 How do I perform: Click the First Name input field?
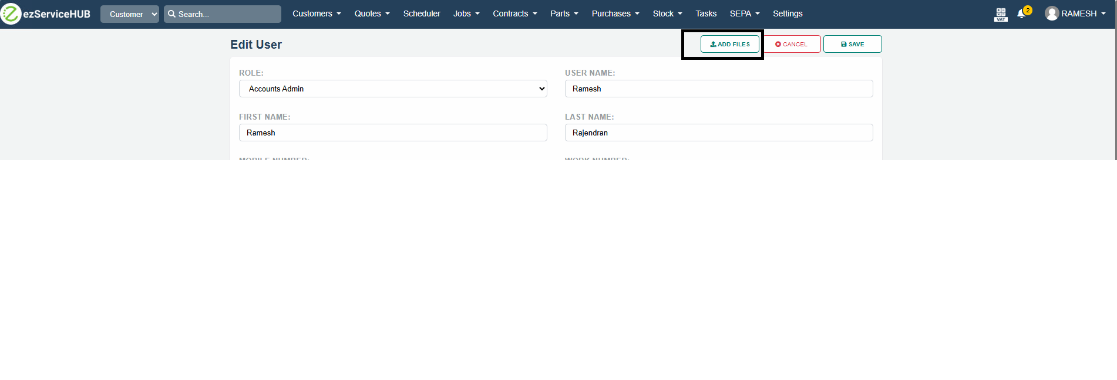(393, 133)
